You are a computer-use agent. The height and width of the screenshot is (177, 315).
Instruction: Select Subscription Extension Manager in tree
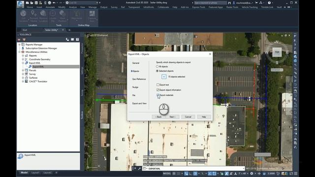41,48
